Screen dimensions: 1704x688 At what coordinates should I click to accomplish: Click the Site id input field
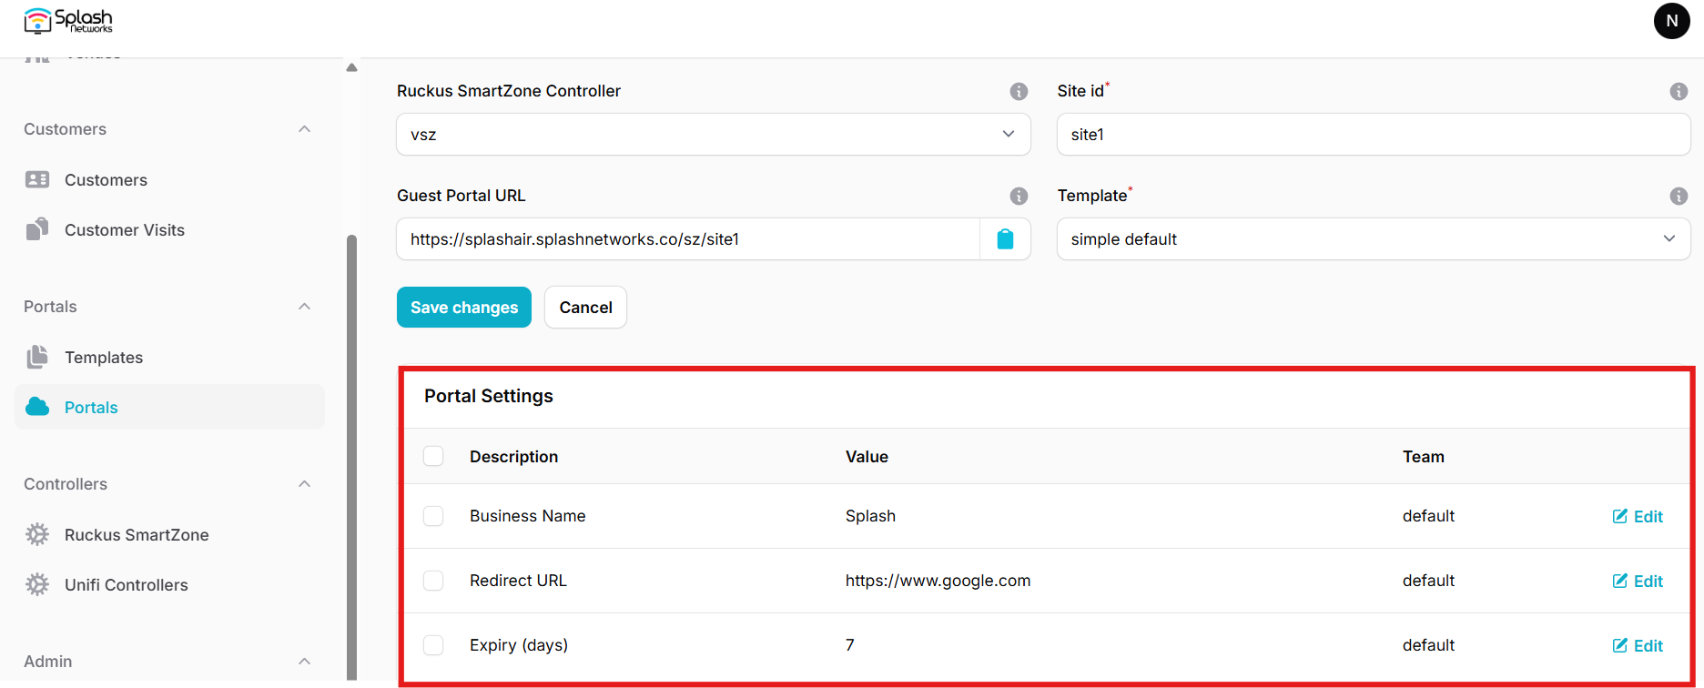(x=1374, y=135)
